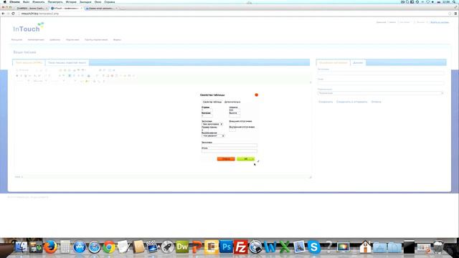This screenshot has height=258, width=459.
Task: Focus the inner cell padding field
Action: click(x=232, y=130)
